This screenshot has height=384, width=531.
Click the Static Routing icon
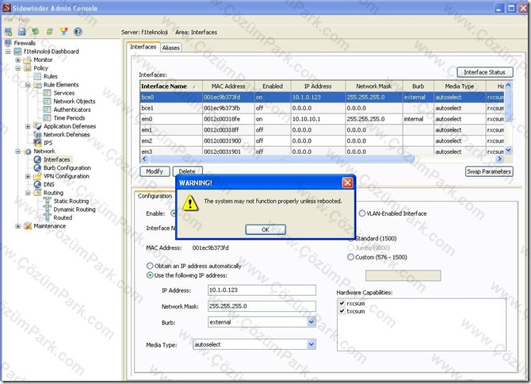[x=48, y=202]
